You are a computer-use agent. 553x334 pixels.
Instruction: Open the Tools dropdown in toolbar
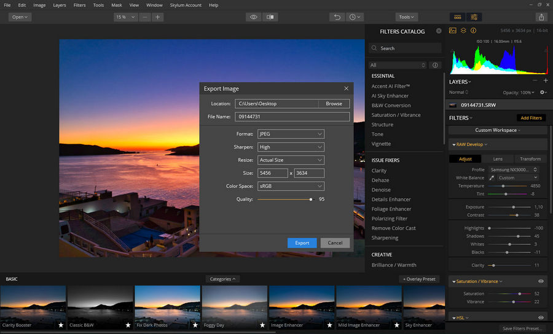(x=406, y=17)
